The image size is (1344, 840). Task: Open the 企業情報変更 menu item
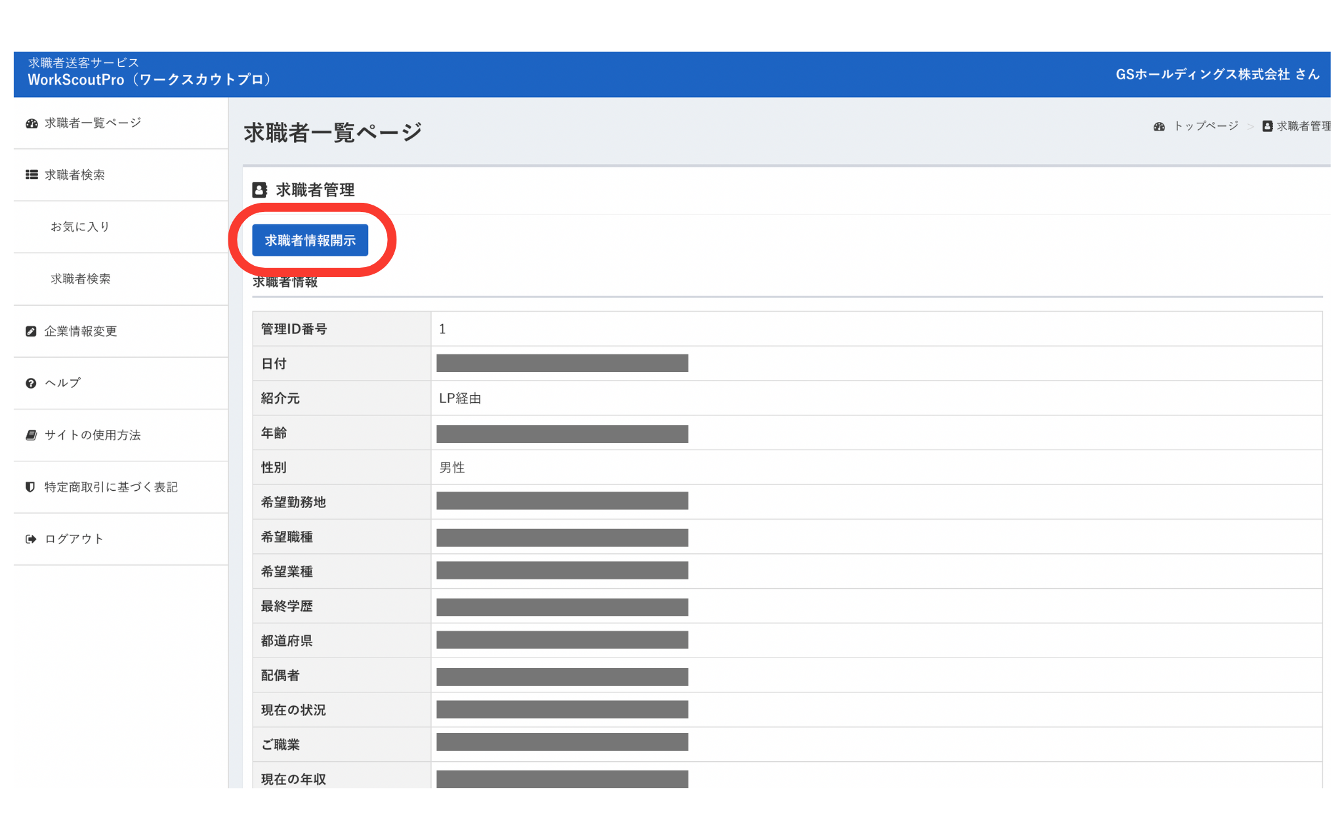pyautogui.click(x=81, y=331)
